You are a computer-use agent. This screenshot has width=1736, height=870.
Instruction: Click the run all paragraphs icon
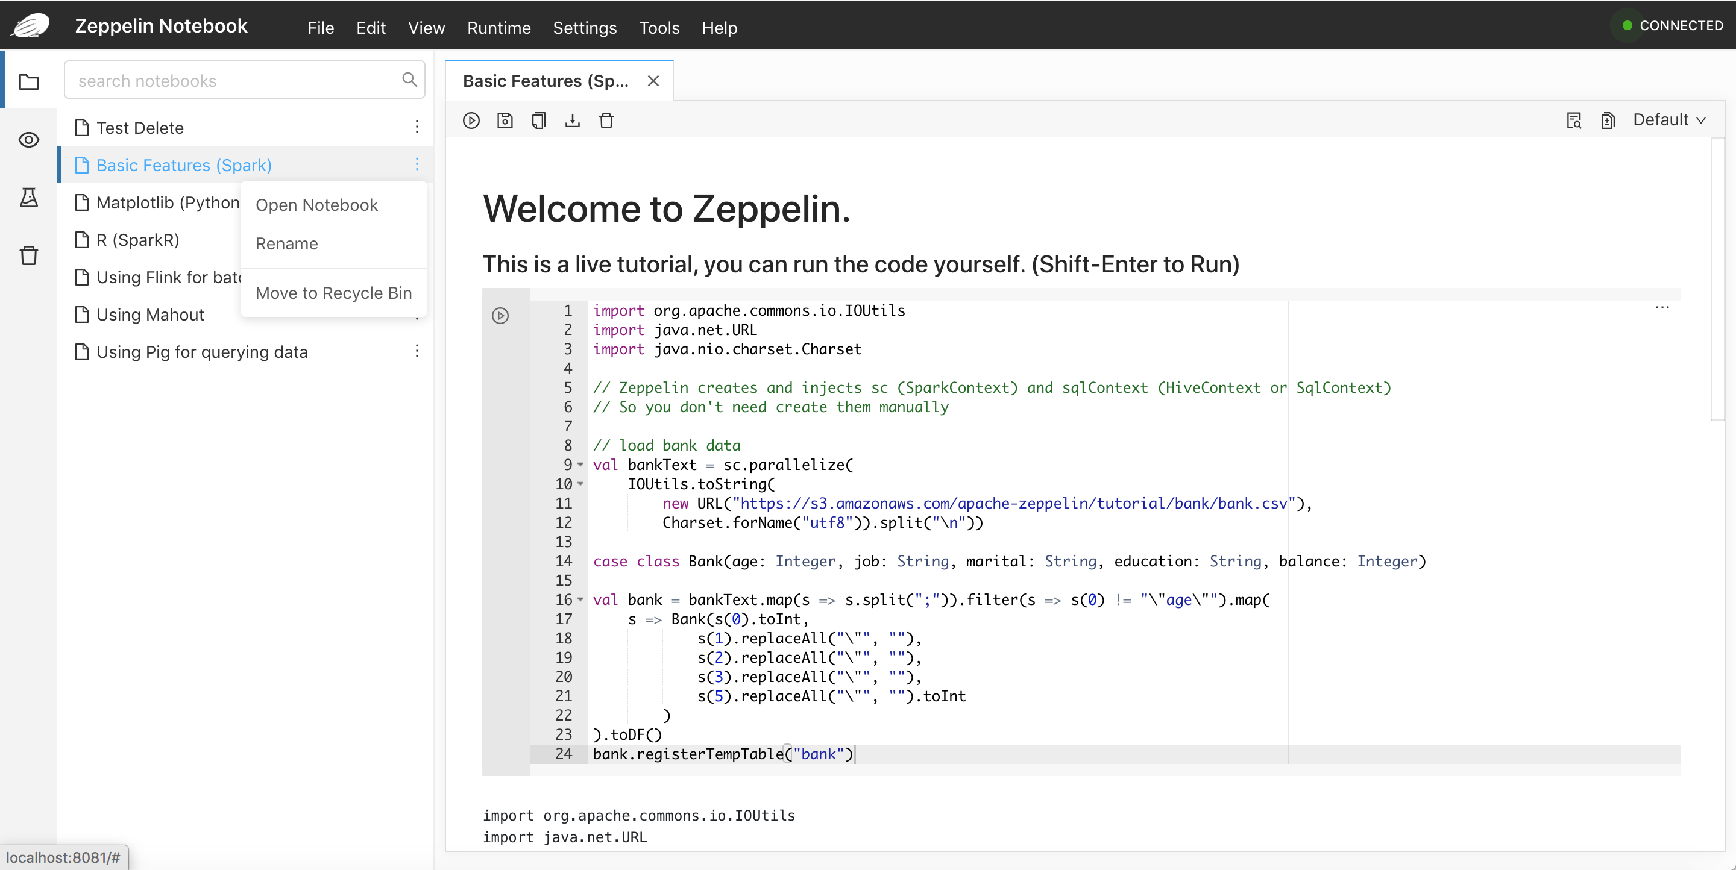click(x=471, y=120)
